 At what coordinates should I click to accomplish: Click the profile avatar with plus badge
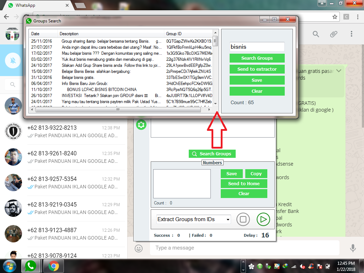pyautogui.click(x=12, y=34)
